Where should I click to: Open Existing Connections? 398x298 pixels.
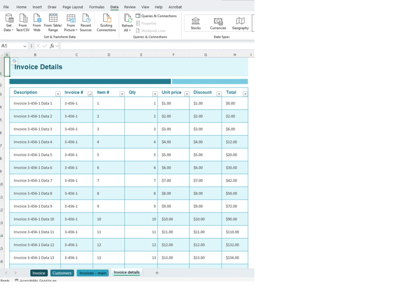[x=106, y=23]
